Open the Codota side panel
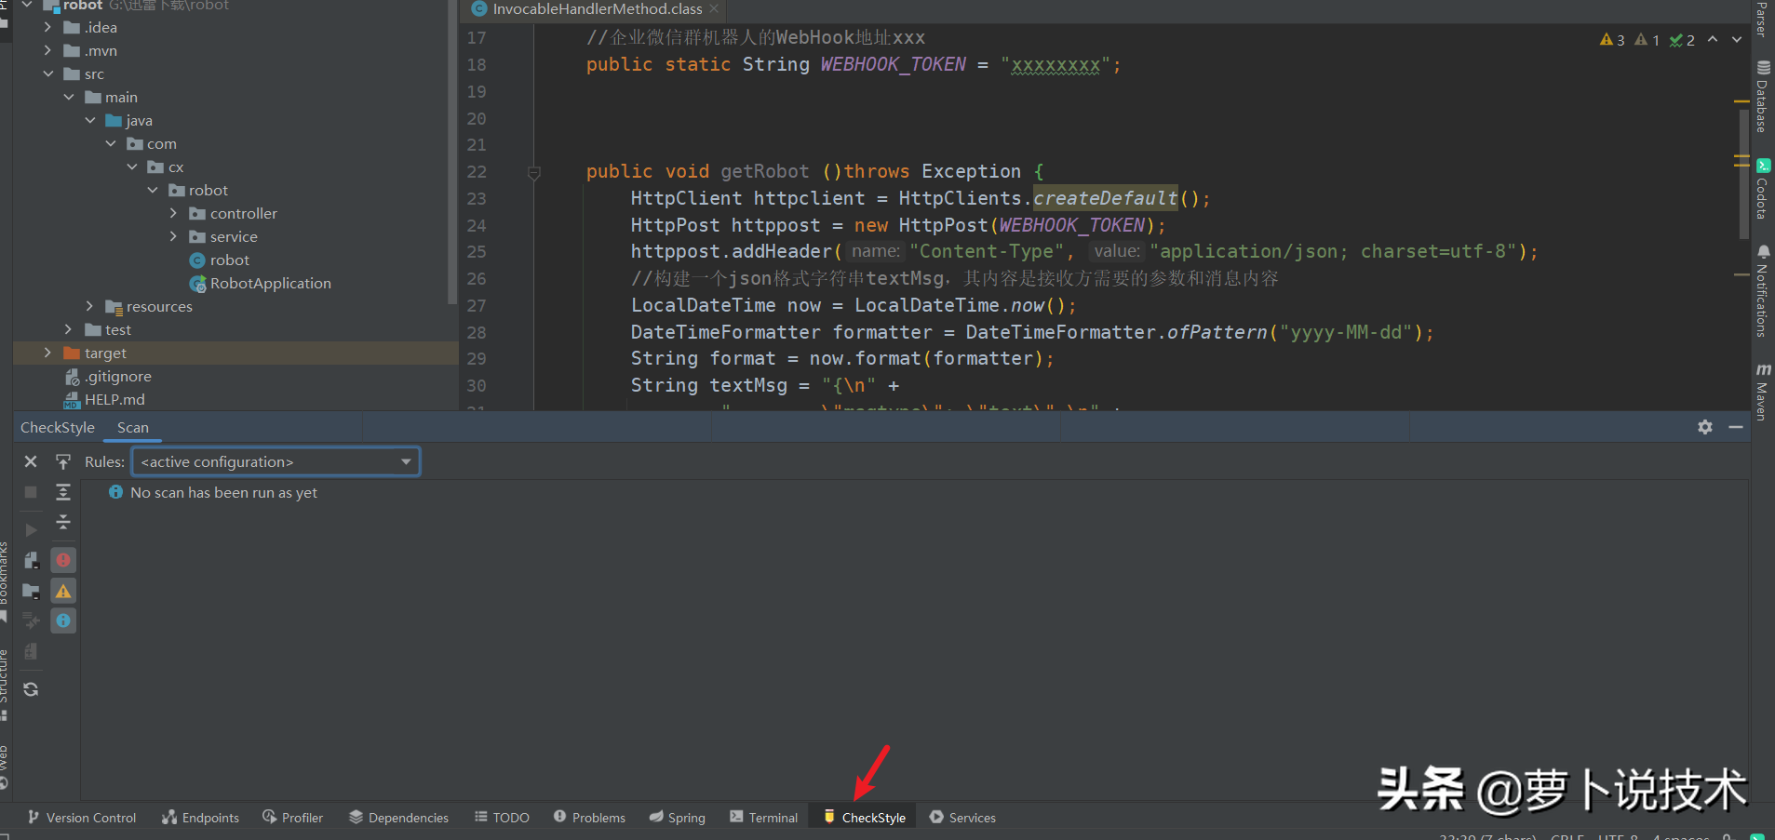 1763,190
